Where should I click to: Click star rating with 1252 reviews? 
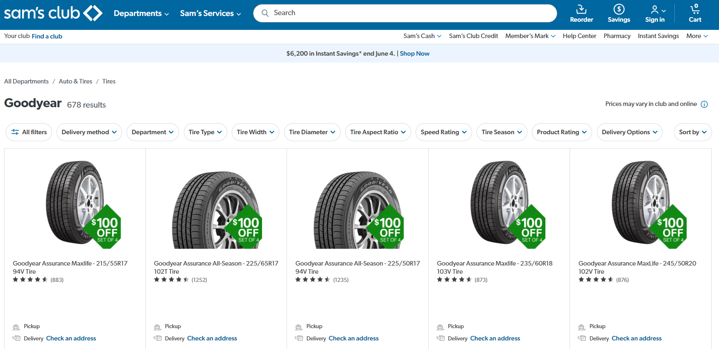(172, 280)
